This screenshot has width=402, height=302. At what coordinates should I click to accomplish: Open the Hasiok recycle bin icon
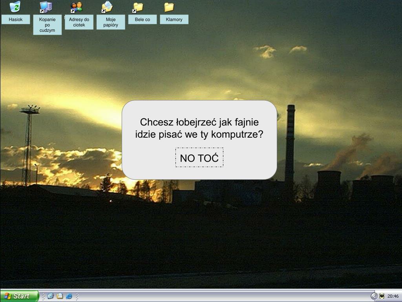tap(15, 7)
